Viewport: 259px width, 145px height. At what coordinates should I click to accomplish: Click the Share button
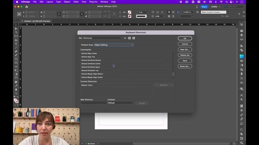click(204, 7)
